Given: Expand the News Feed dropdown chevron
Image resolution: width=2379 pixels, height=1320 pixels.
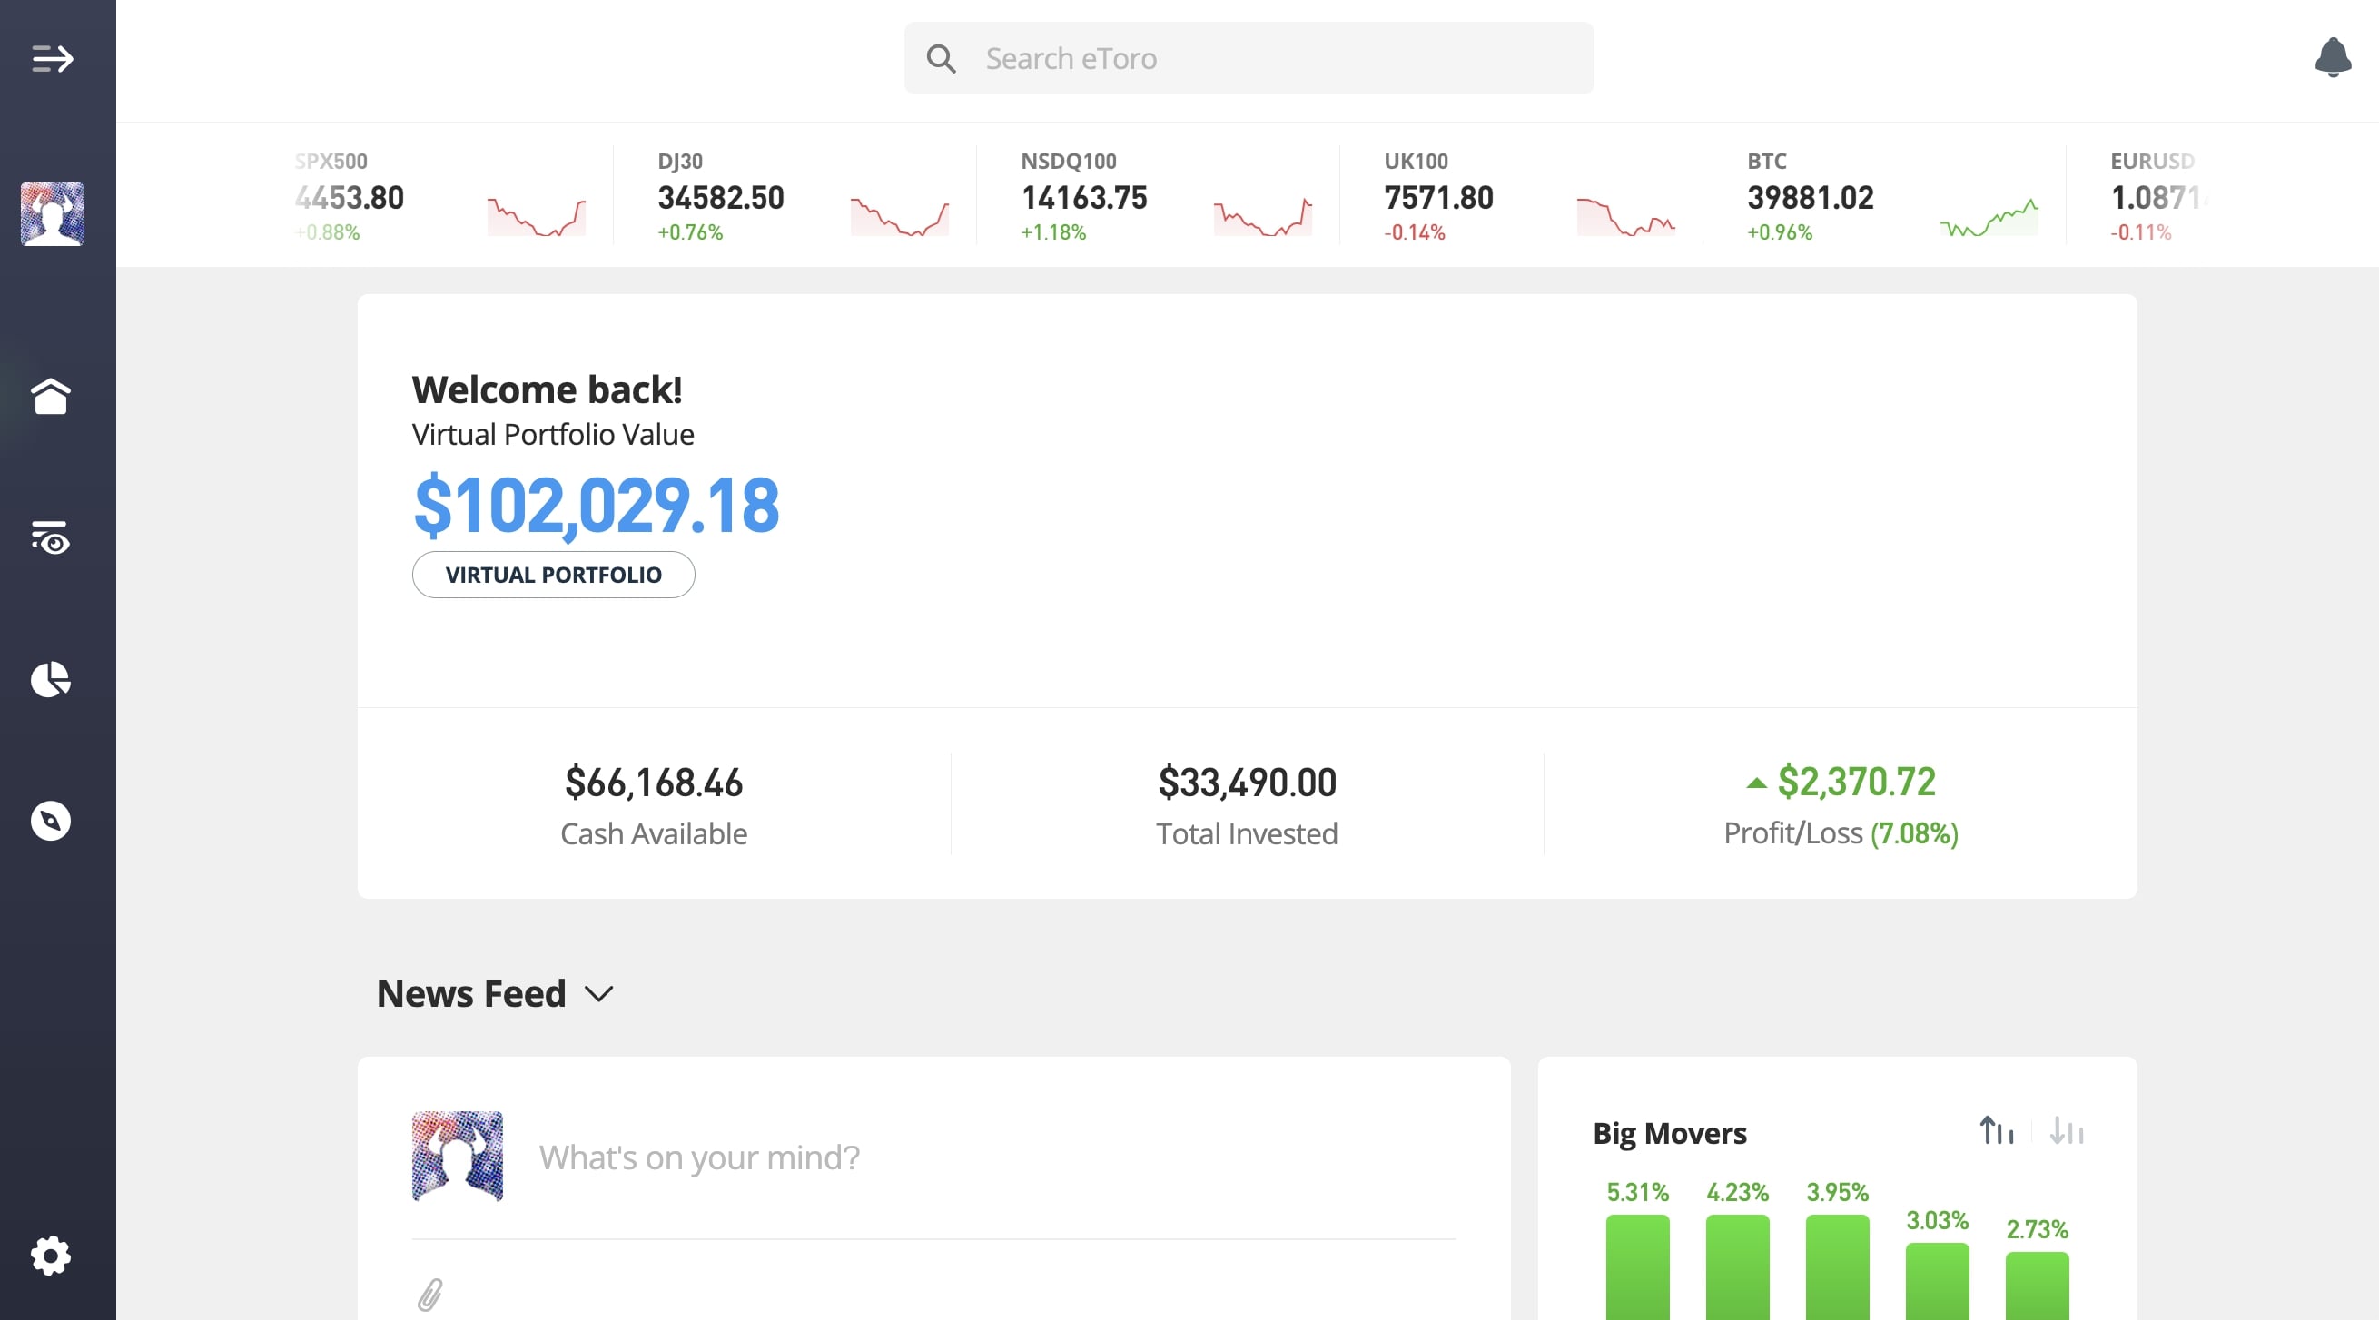Looking at the screenshot, I should click(599, 994).
